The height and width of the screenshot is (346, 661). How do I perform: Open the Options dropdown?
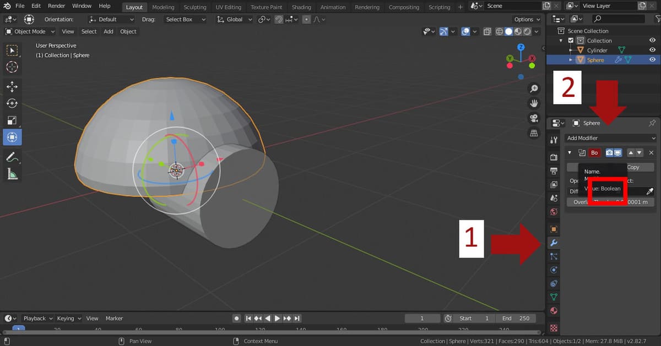click(527, 19)
